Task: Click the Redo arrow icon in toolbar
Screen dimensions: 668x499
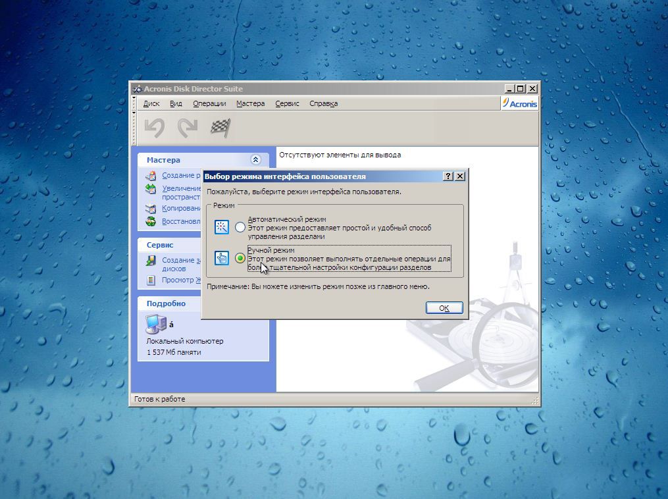Action: [188, 128]
